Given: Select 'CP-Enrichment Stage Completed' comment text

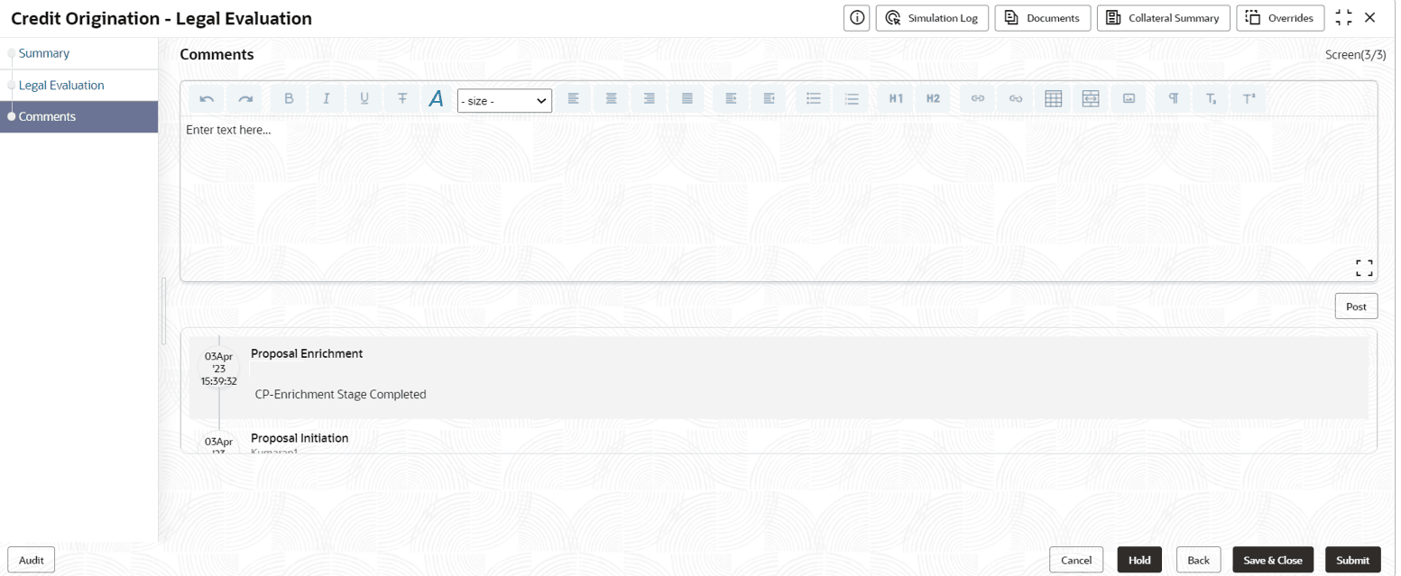Looking at the screenshot, I should coord(340,395).
